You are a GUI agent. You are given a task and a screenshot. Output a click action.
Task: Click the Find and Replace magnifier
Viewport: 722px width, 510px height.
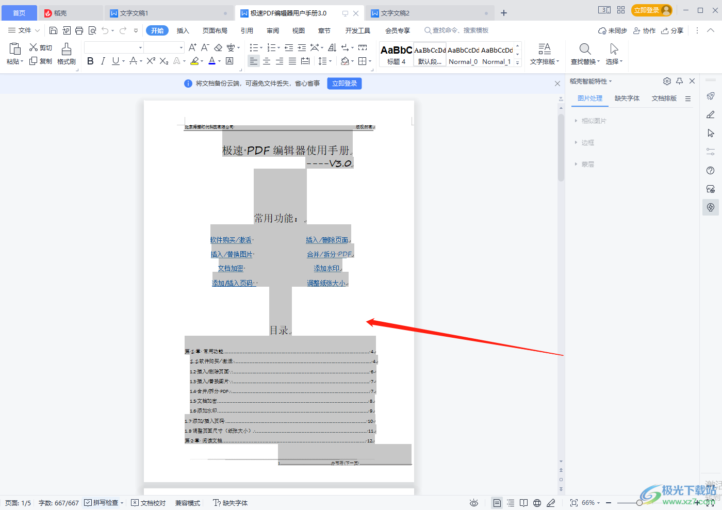coord(585,49)
